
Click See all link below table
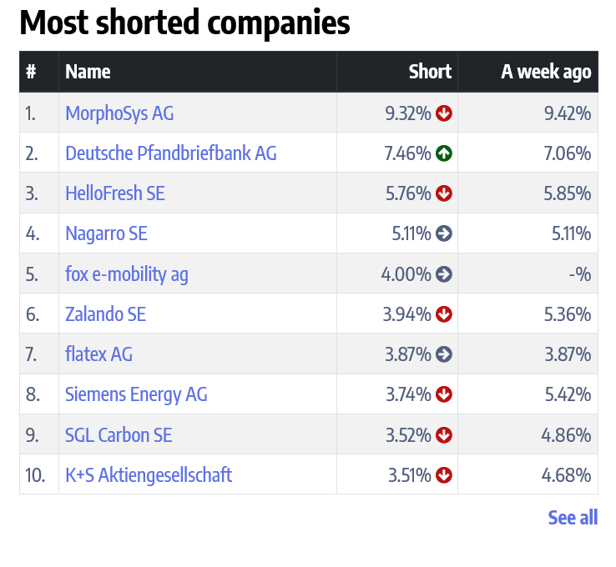573,518
